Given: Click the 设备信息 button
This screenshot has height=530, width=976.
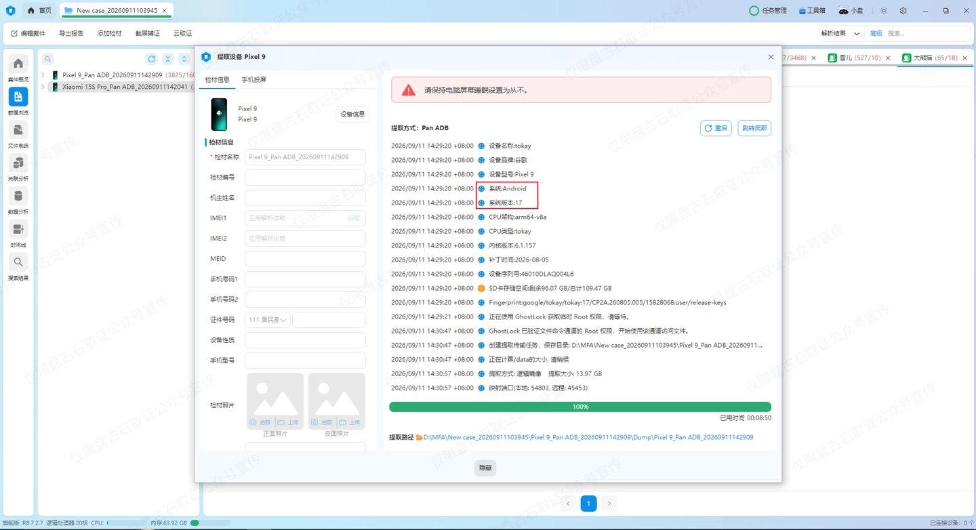Looking at the screenshot, I should (352, 114).
